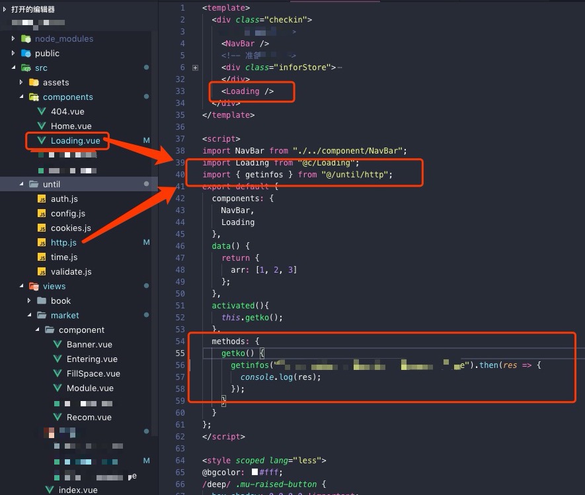
Task: Collapse the component folder under market
Action: pos(37,330)
